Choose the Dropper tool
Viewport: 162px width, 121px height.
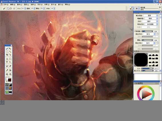point(7,70)
